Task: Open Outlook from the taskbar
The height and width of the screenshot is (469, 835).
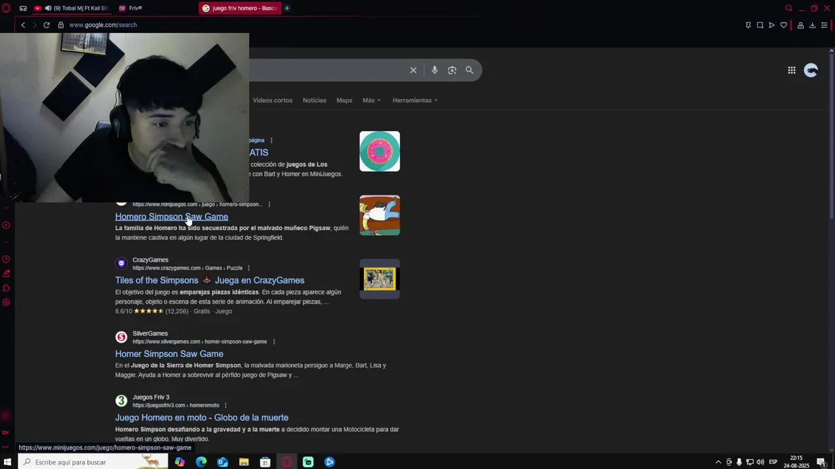Action: click(222, 462)
